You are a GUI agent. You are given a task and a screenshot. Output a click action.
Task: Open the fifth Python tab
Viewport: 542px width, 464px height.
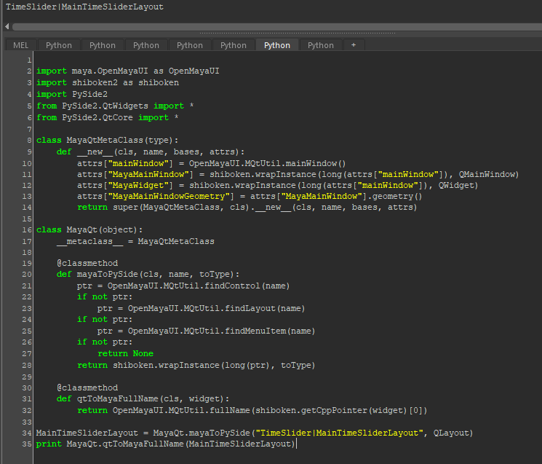point(234,45)
